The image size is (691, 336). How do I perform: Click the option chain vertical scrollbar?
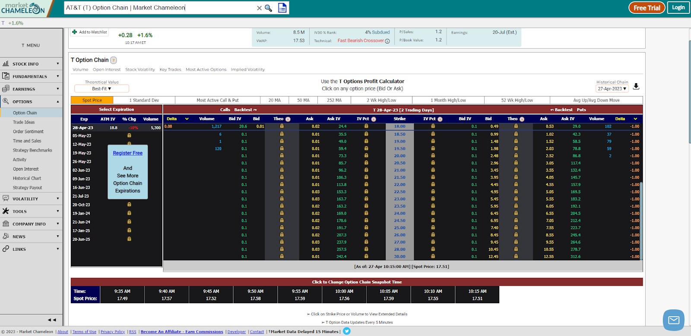click(641, 221)
